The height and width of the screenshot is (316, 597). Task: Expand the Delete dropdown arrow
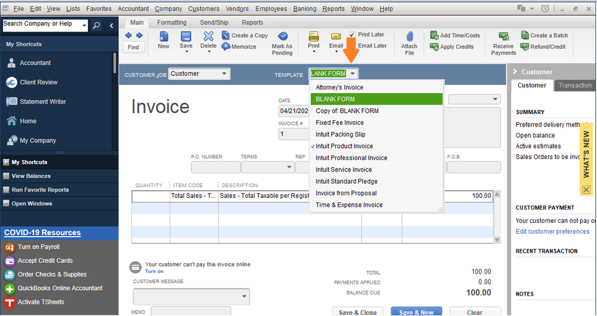(x=209, y=51)
